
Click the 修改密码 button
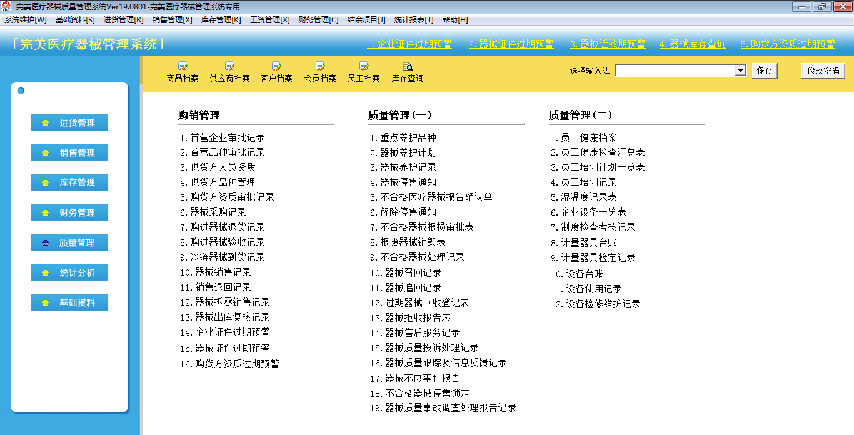(823, 71)
